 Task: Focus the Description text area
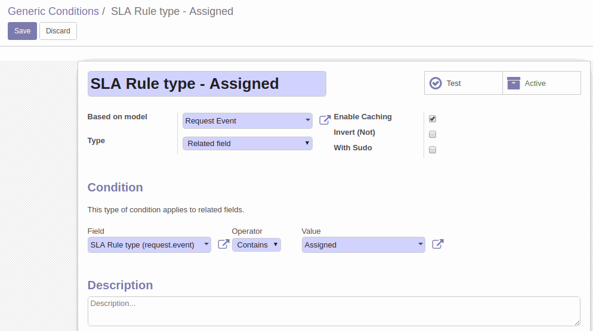pyautogui.click(x=334, y=311)
